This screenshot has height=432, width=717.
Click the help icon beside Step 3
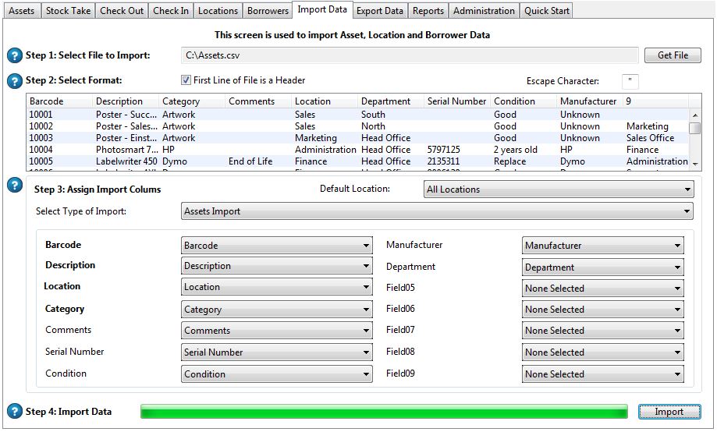click(x=14, y=185)
